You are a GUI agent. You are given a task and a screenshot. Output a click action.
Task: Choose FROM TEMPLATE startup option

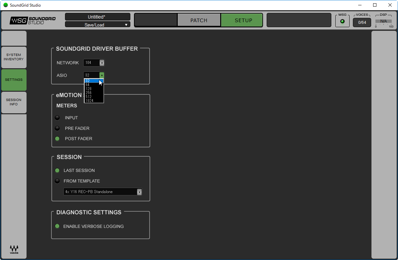coord(57,181)
